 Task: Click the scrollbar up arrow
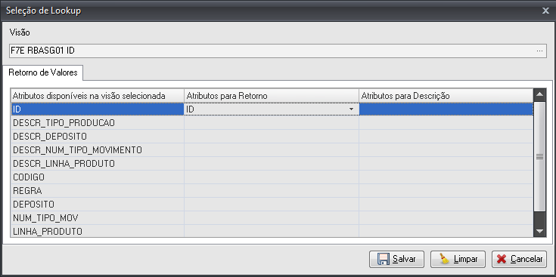(539, 94)
